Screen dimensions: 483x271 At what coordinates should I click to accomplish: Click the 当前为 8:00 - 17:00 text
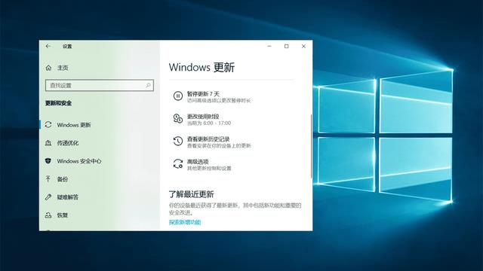pyautogui.click(x=209, y=123)
